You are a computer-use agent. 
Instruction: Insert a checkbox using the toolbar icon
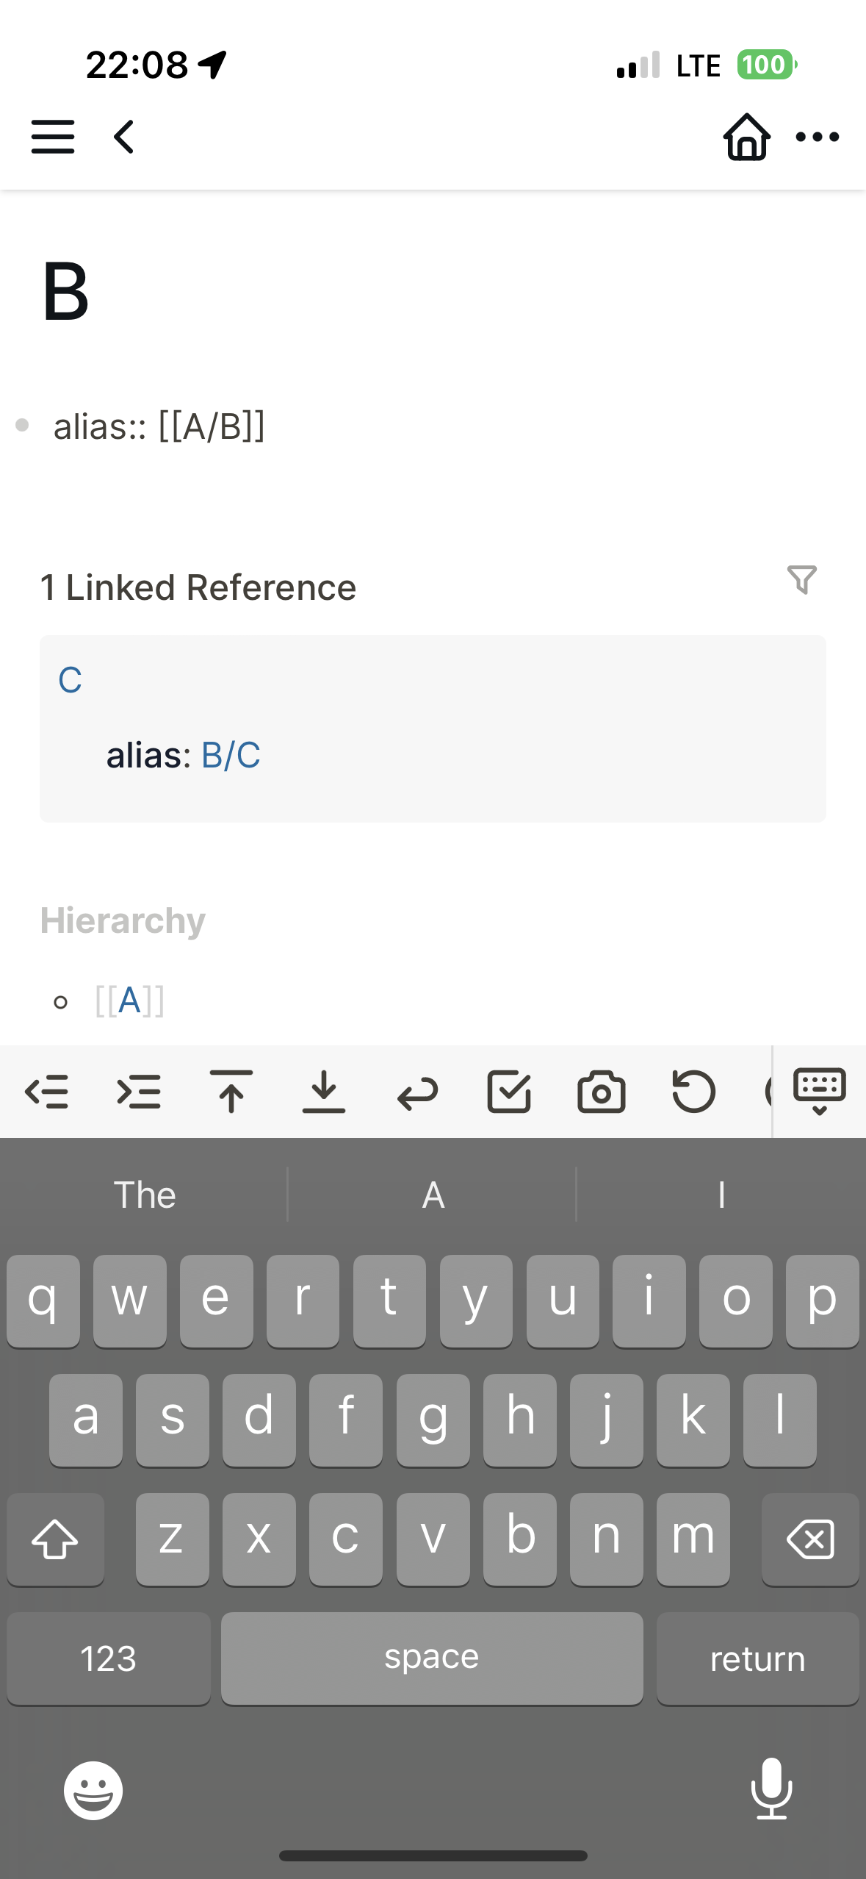(509, 1092)
